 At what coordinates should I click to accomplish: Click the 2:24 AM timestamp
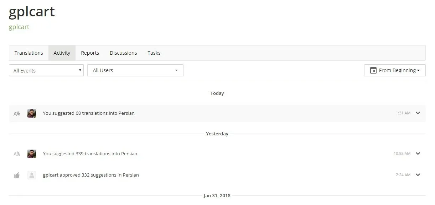(403, 175)
